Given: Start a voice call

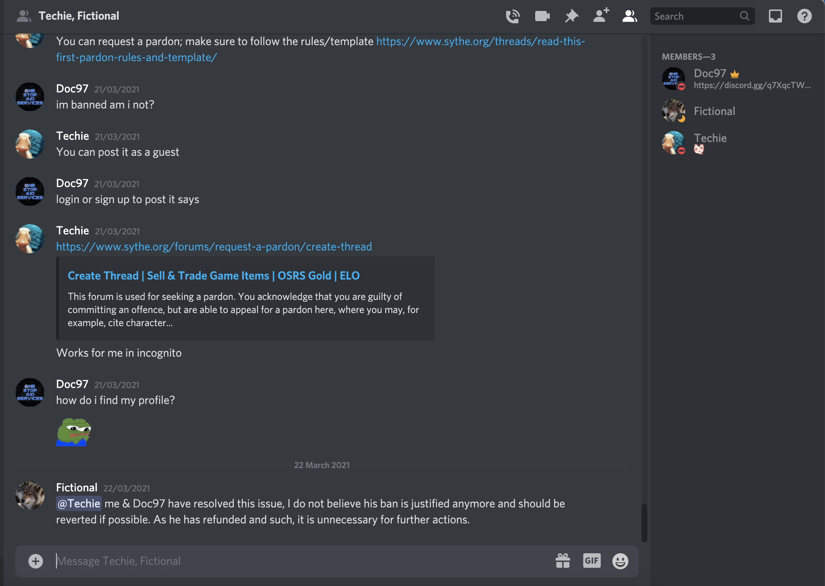Looking at the screenshot, I should click(x=513, y=16).
